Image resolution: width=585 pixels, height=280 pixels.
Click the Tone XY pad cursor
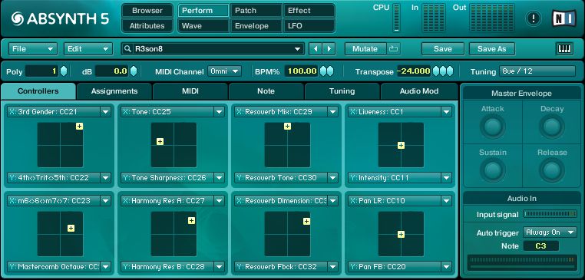(x=160, y=141)
